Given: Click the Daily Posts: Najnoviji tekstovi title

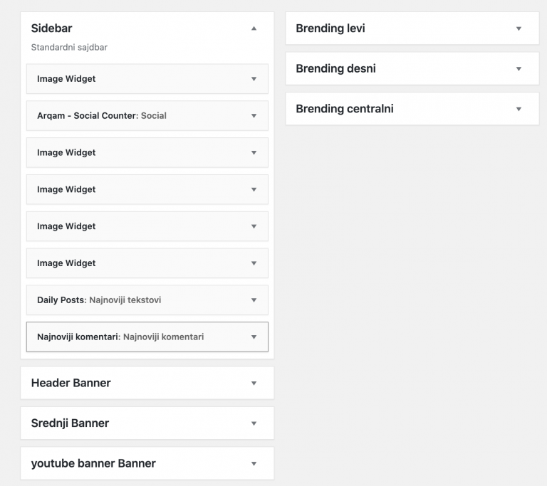Looking at the screenshot, I should (x=99, y=300).
